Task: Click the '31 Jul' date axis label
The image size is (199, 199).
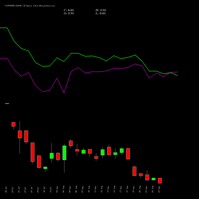Action: tap(51, 189)
